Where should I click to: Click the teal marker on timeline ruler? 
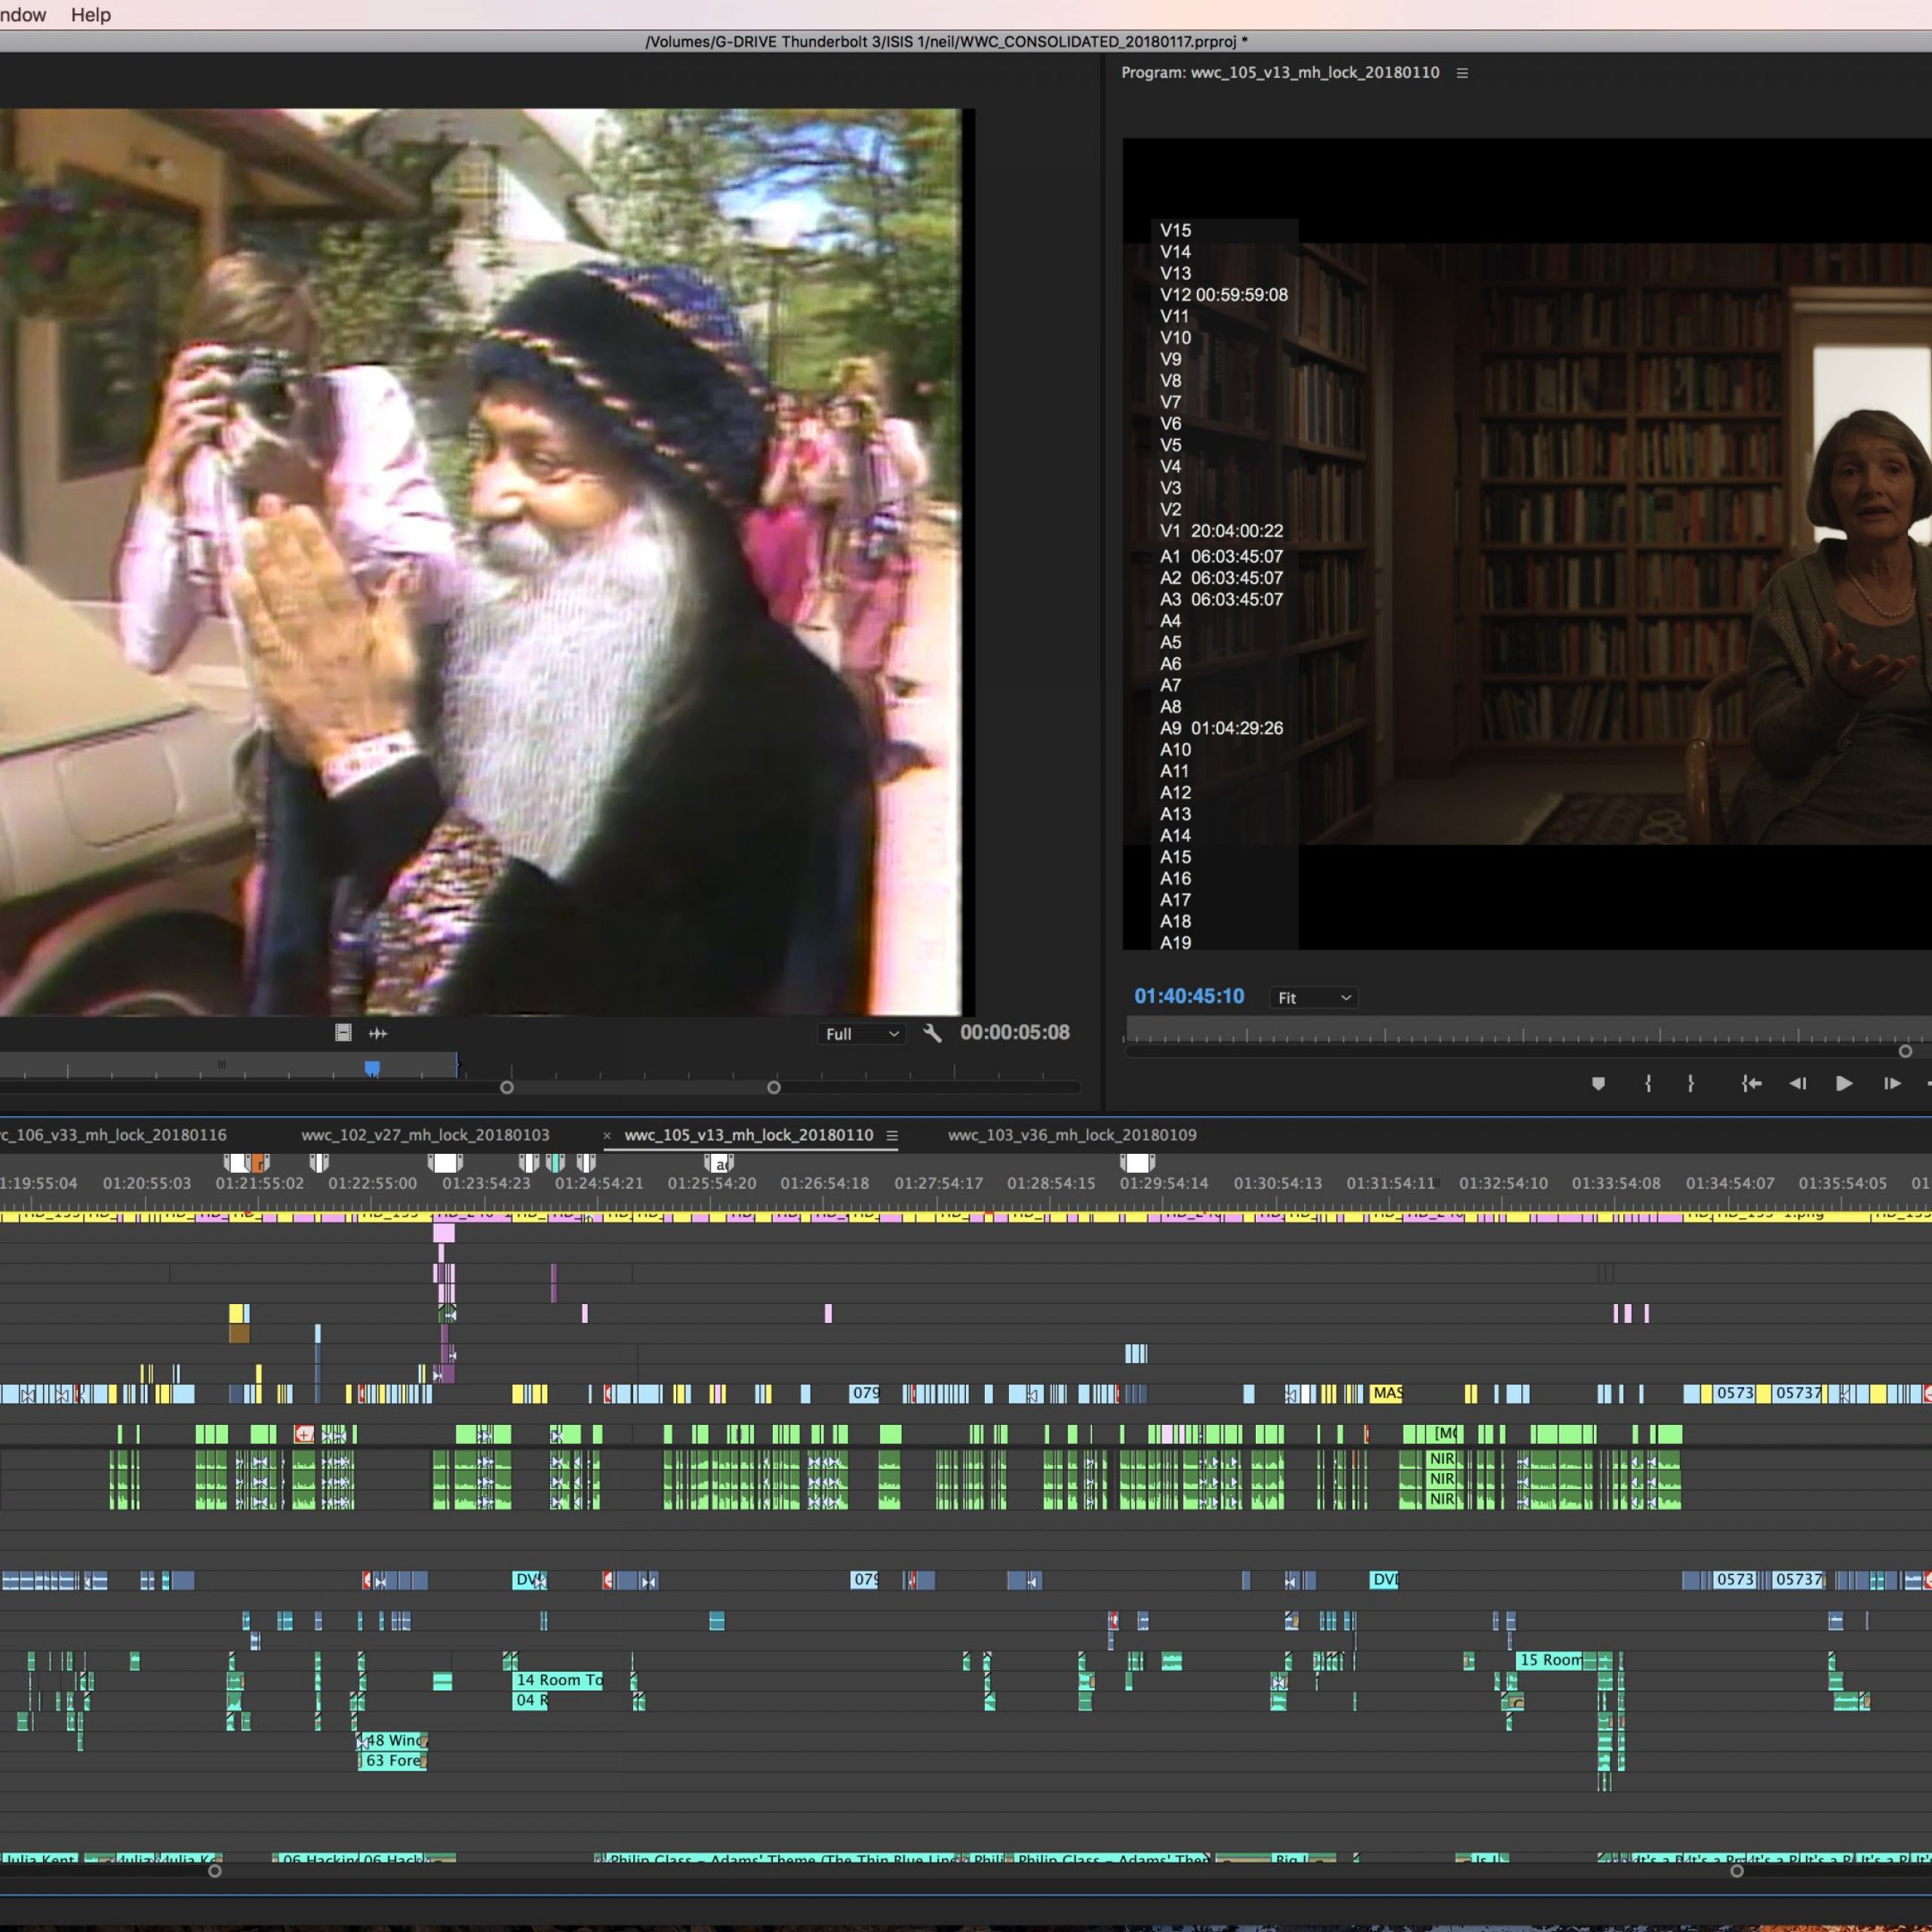(556, 1163)
